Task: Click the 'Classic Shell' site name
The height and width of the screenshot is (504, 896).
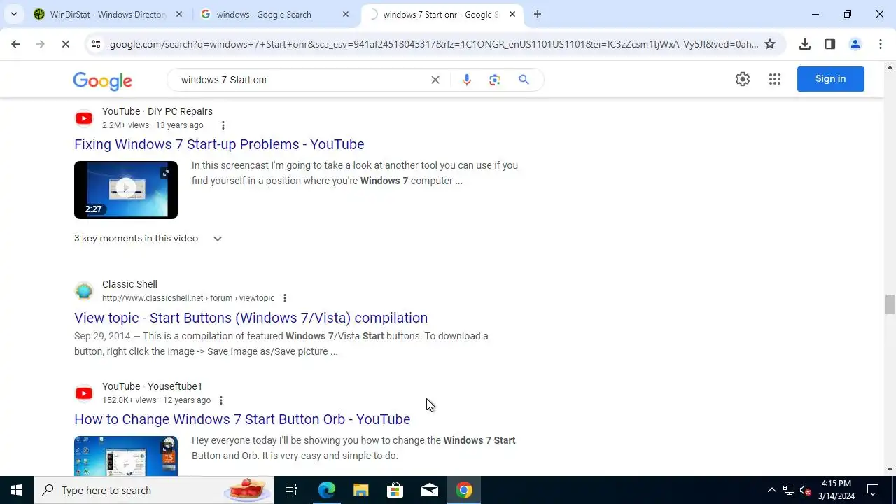Action: pyautogui.click(x=129, y=284)
